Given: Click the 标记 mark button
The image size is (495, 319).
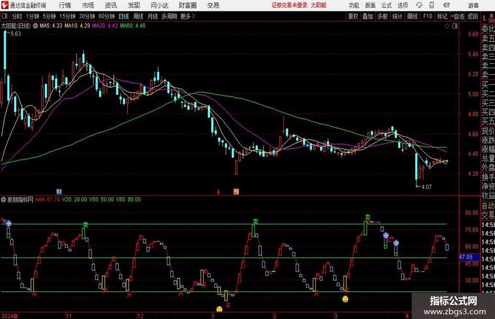Looking at the screenshot, I should pyautogui.click(x=442, y=16).
